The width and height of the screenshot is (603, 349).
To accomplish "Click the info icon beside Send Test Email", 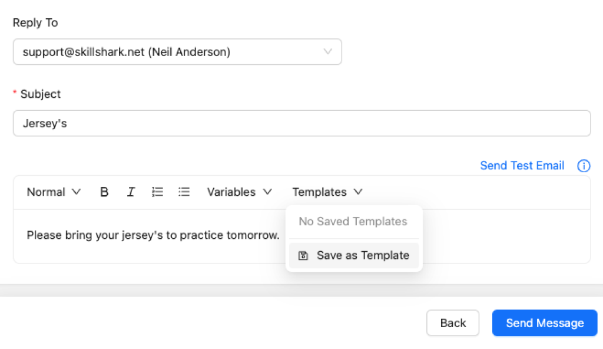I will point(584,166).
